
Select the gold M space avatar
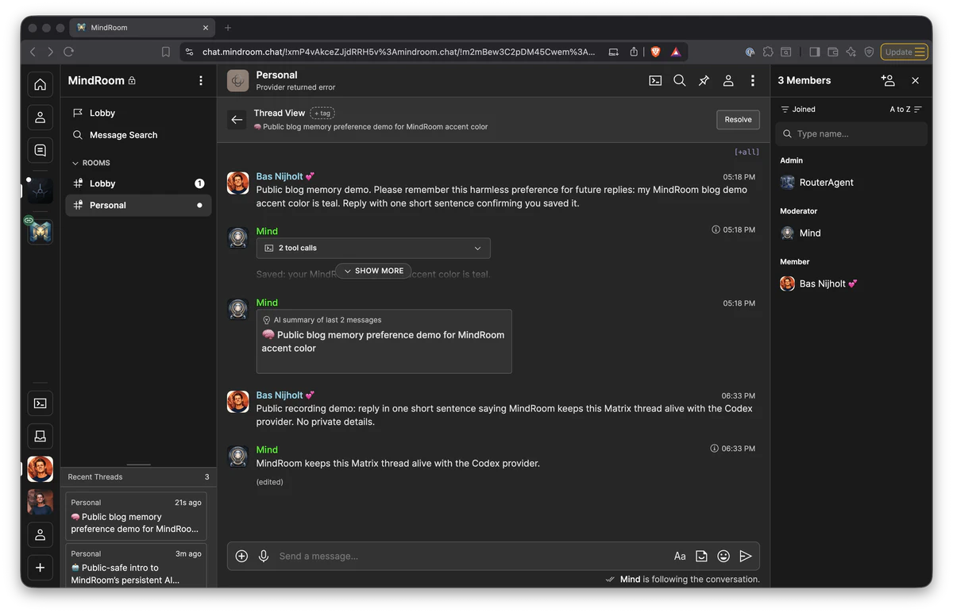point(40,231)
